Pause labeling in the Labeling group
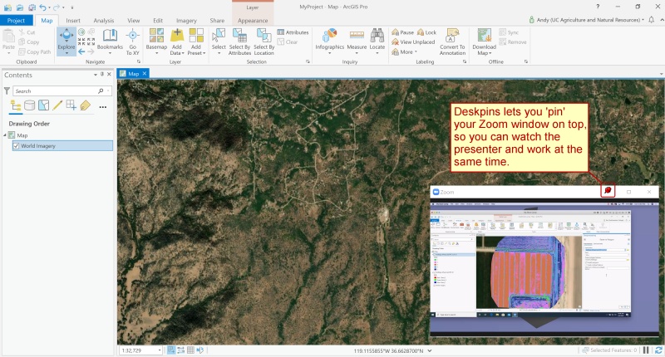Viewport: 665px width, 357px height. (x=401, y=32)
